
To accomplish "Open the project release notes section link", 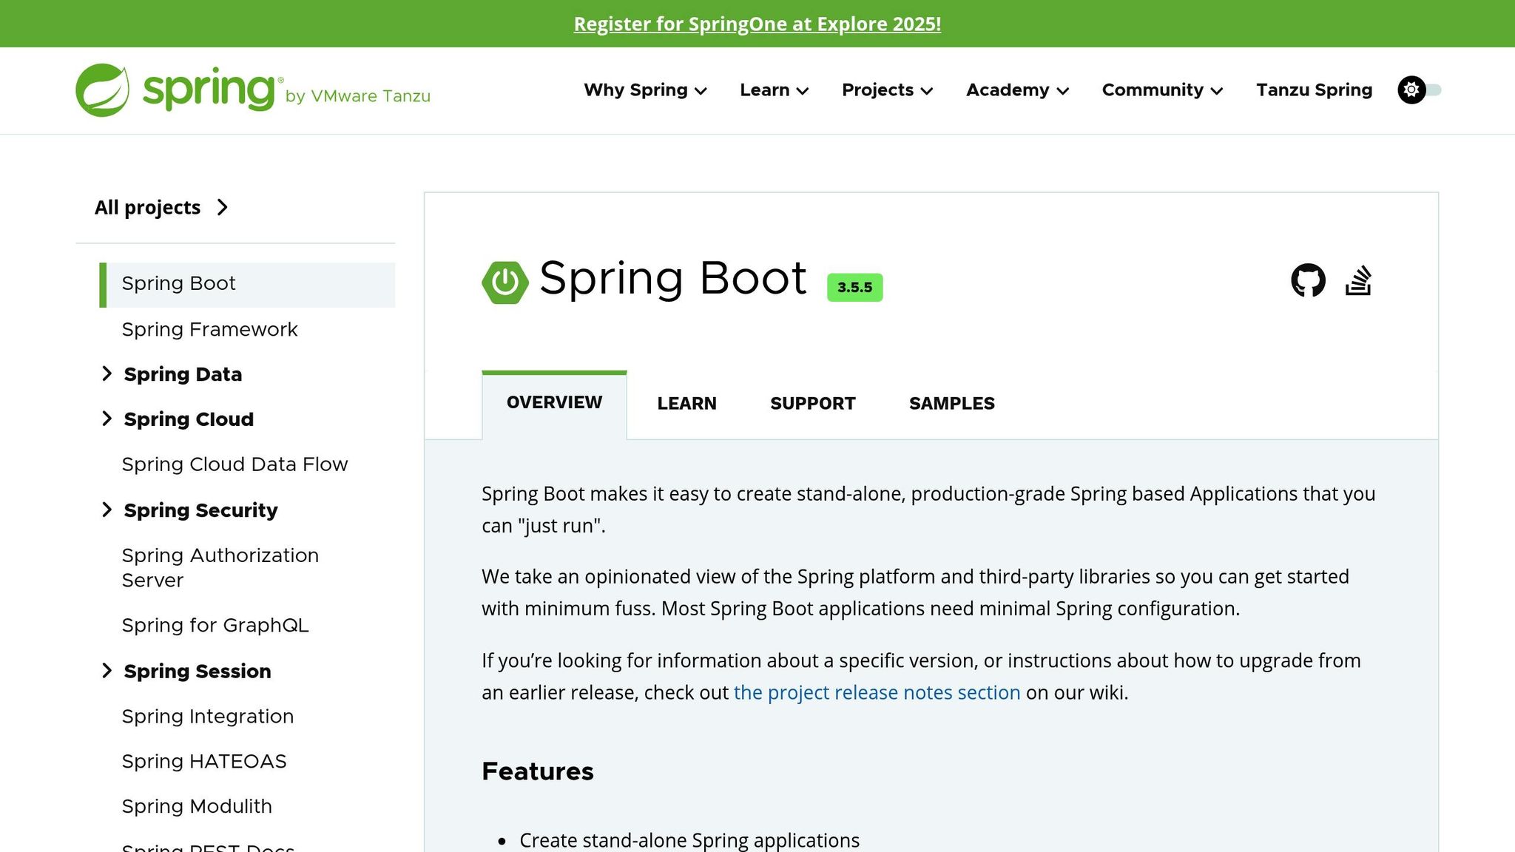I will click(877, 692).
